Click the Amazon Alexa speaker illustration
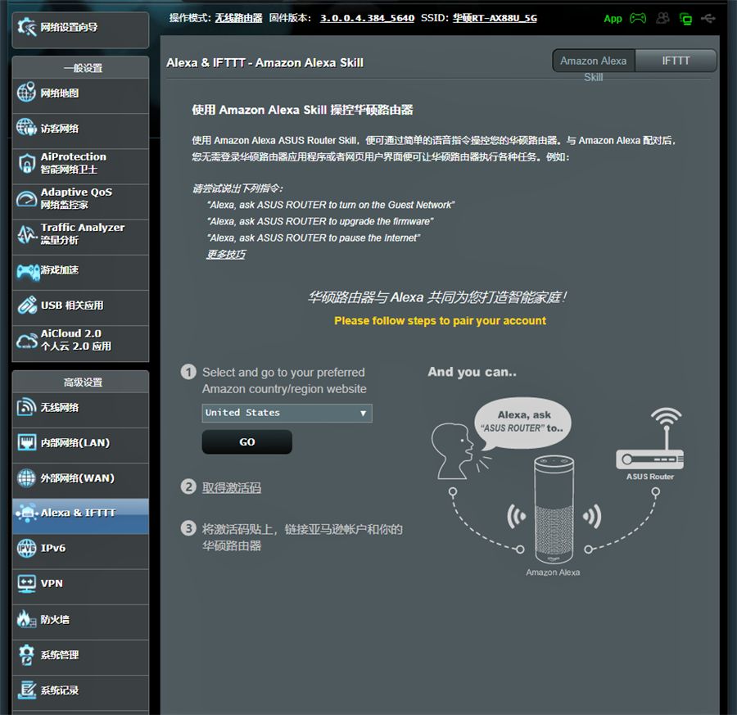Image resolution: width=737 pixels, height=715 pixels. click(x=554, y=509)
